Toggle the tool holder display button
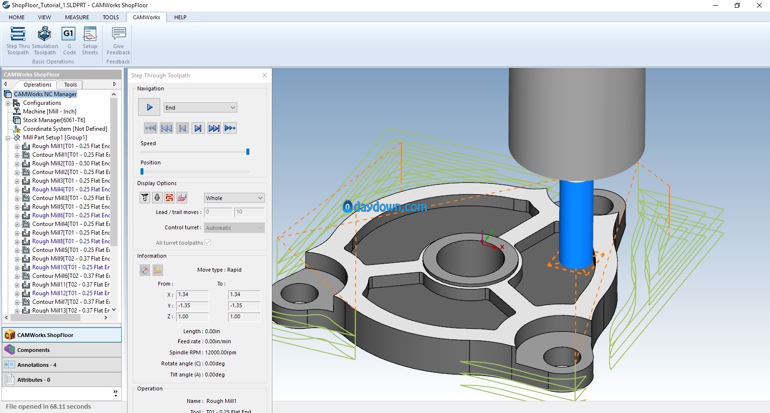Screen dimensions: 770x413 point(157,198)
